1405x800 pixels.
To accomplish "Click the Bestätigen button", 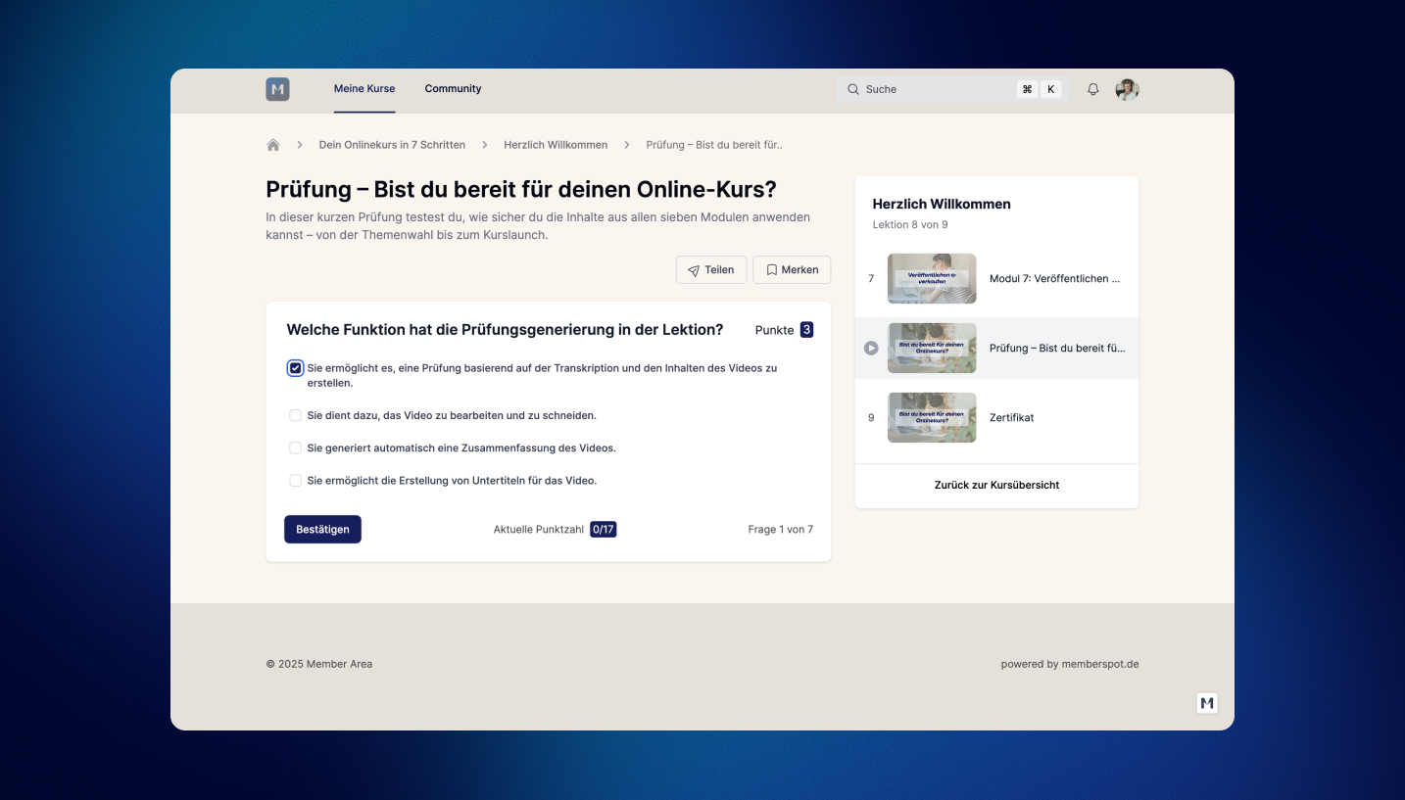I will click(322, 530).
